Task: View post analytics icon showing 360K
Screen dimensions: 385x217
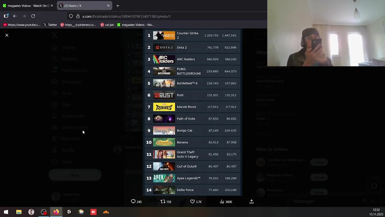Action: click(x=226, y=202)
